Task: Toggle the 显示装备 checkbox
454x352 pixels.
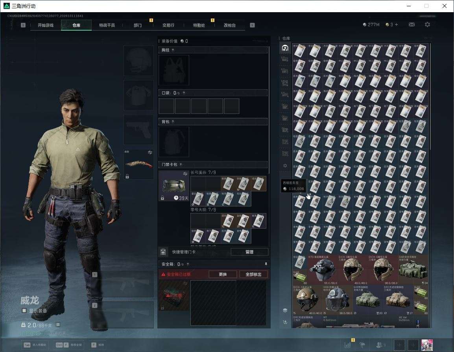Action: click(24, 311)
